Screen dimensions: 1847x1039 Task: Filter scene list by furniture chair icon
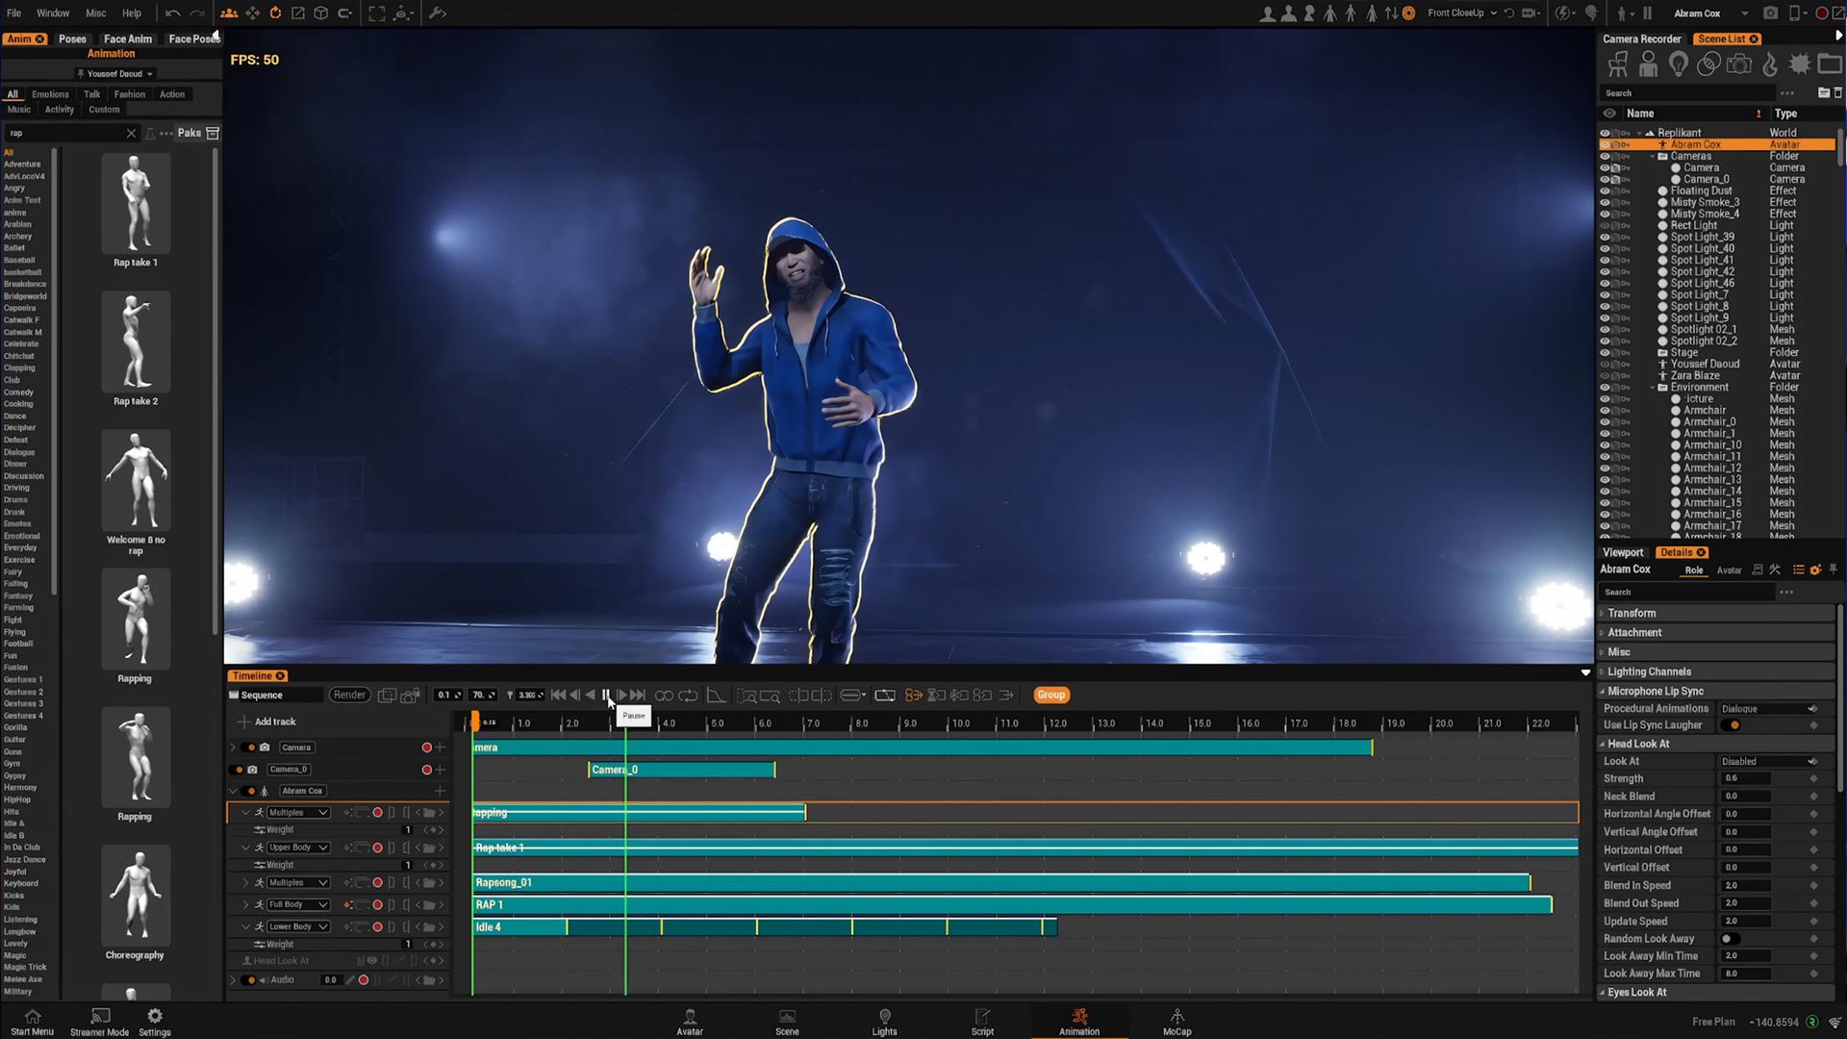[1618, 64]
